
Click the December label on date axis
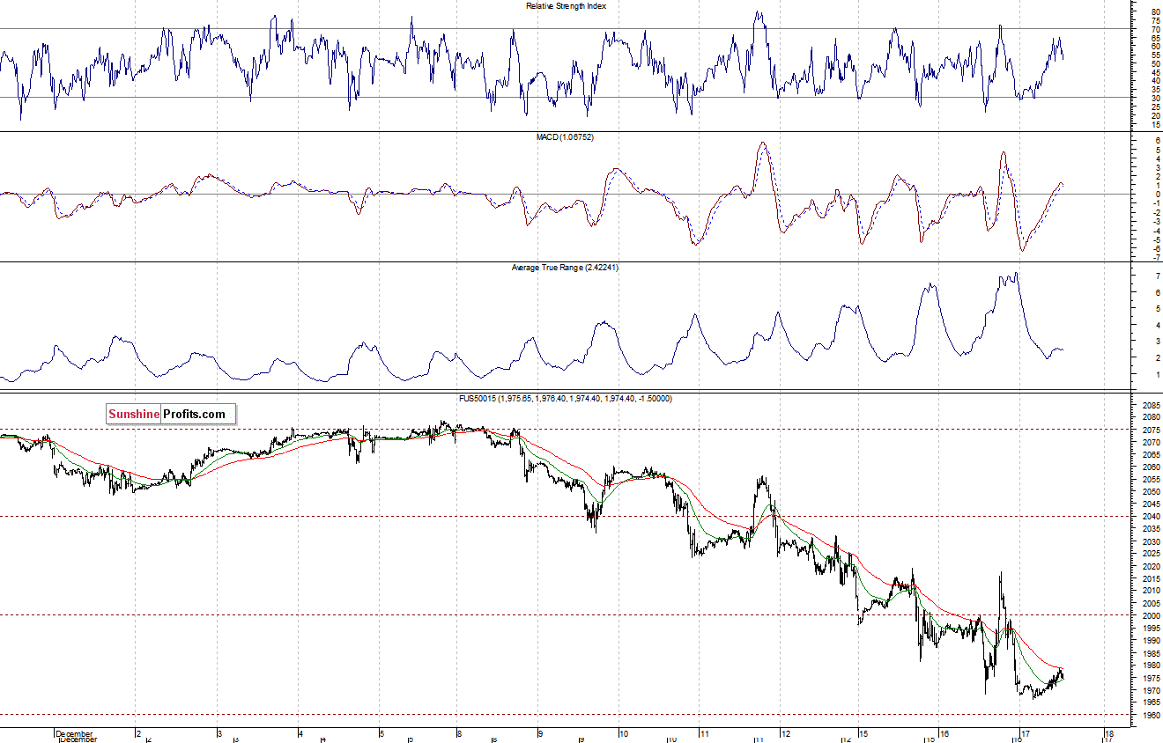pos(74,733)
